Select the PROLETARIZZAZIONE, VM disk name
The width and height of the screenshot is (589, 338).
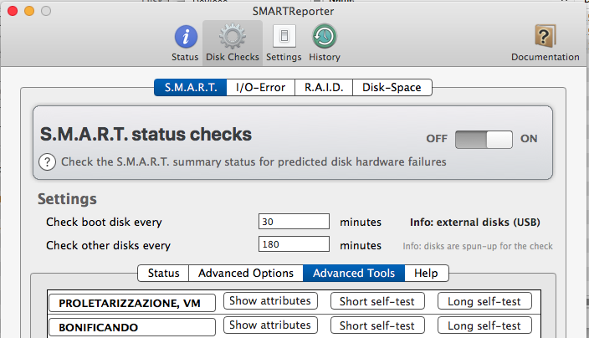point(132,303)
